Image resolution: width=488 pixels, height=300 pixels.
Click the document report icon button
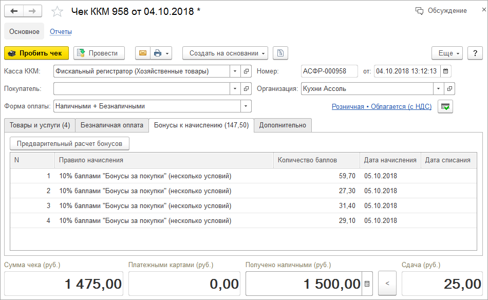(x=280, y=53)
